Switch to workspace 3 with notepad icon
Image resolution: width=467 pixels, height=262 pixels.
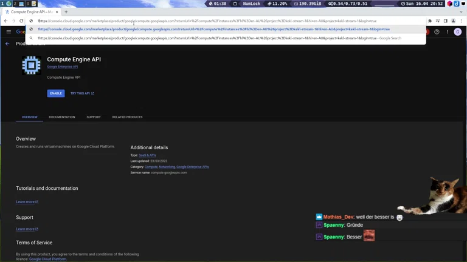point(31,4)
